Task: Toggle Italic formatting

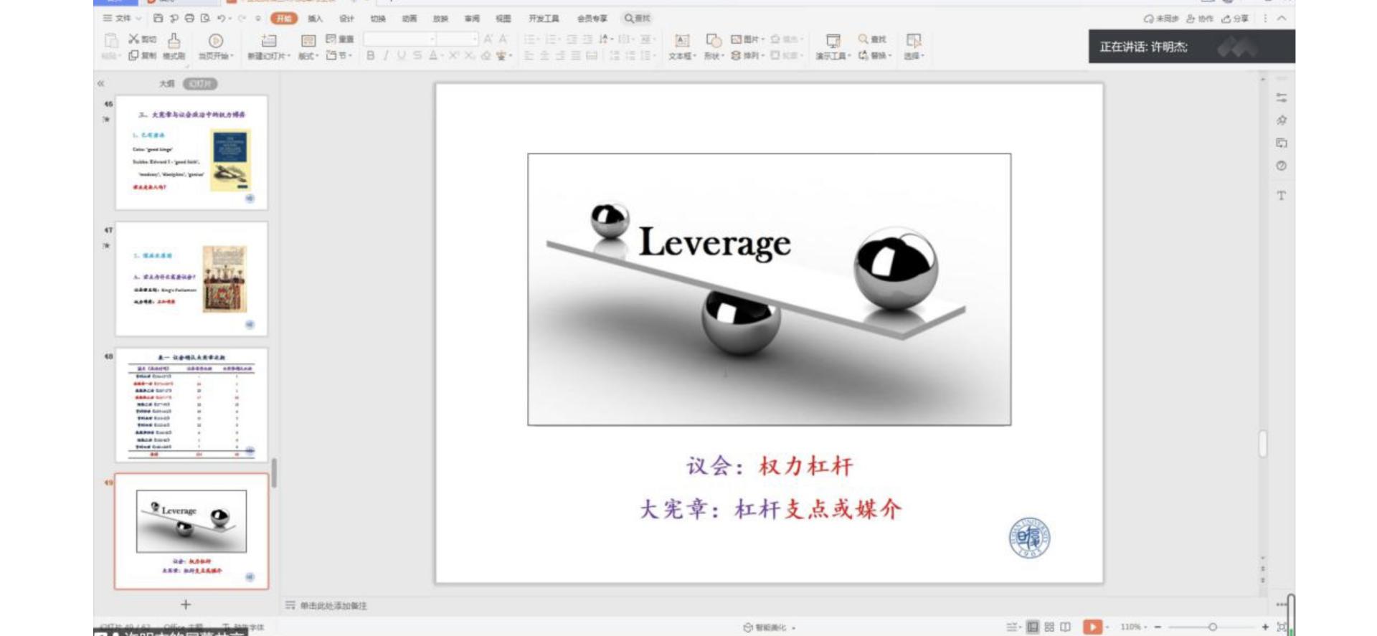Action: click(386, 55)
